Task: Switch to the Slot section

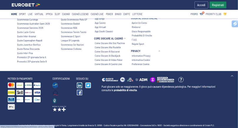Action: (x=57, y=14)
